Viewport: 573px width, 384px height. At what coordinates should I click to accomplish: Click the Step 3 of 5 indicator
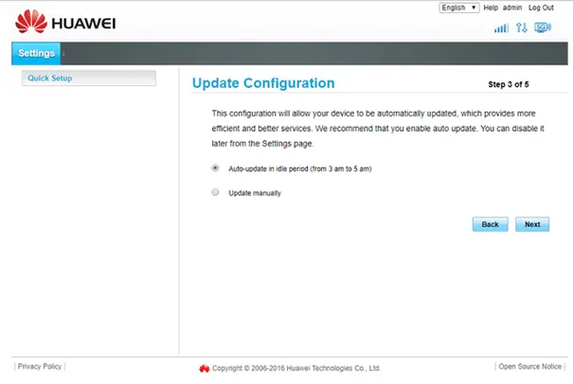coord(509,84)
